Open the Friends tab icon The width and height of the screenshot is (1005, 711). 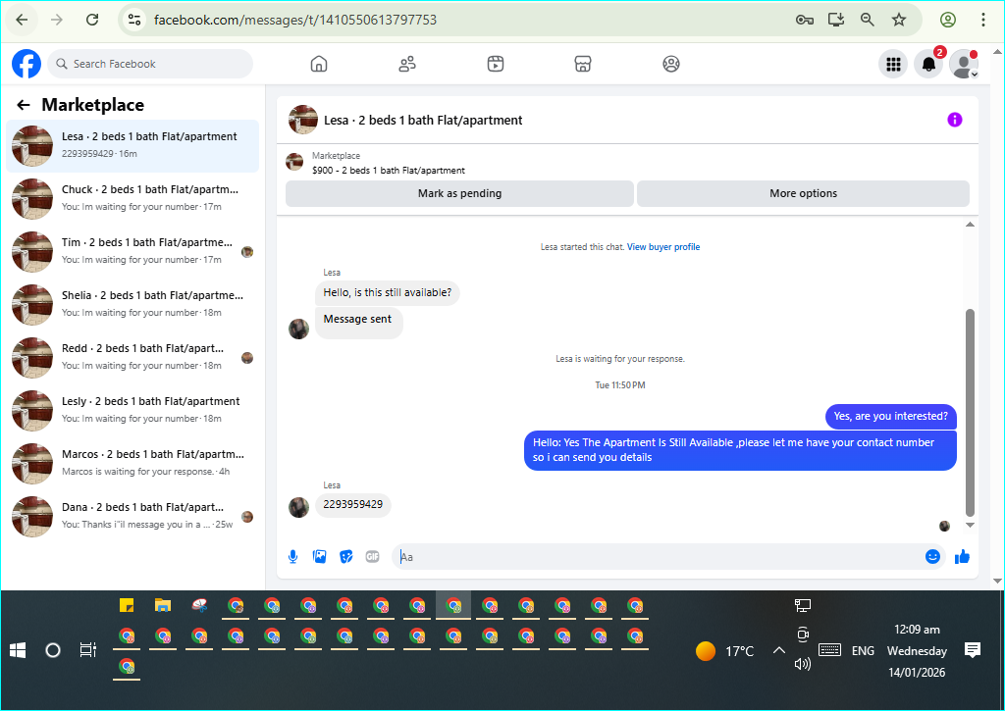click(407, 64)
